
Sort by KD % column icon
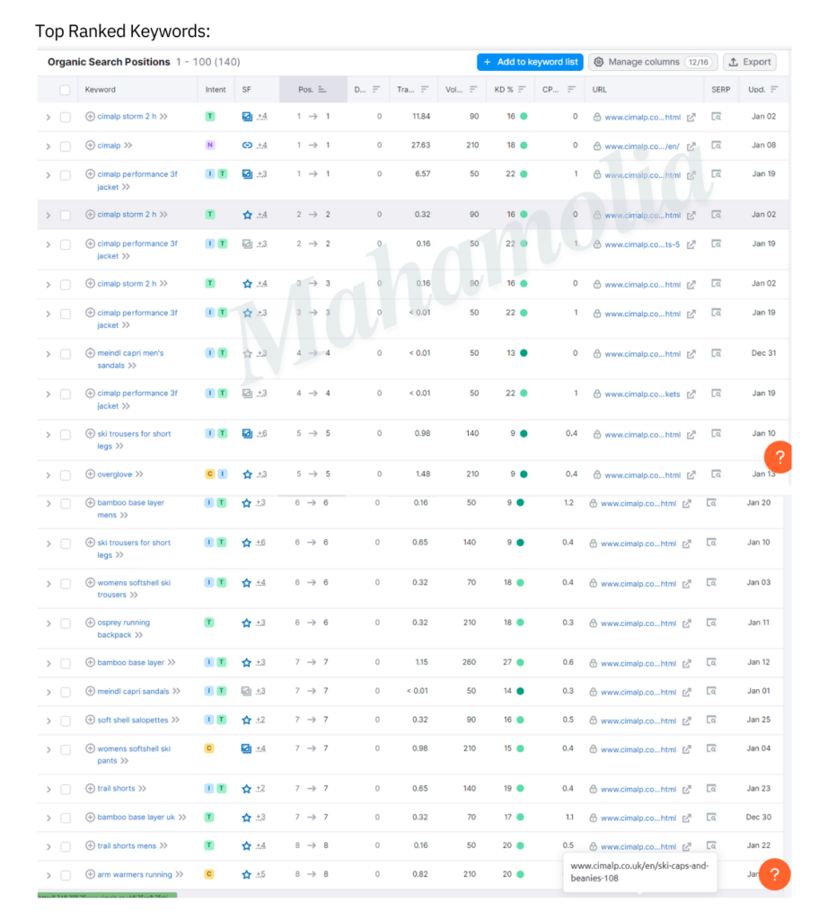(x=522, y=89)
